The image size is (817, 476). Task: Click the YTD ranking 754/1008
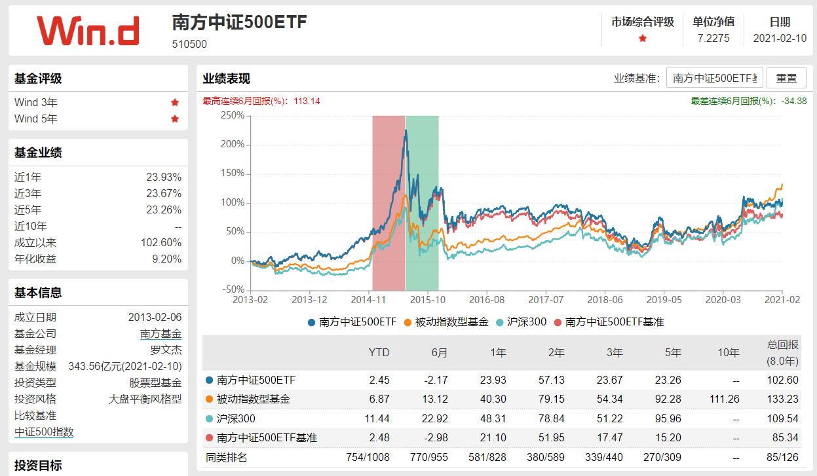[367, 457]
